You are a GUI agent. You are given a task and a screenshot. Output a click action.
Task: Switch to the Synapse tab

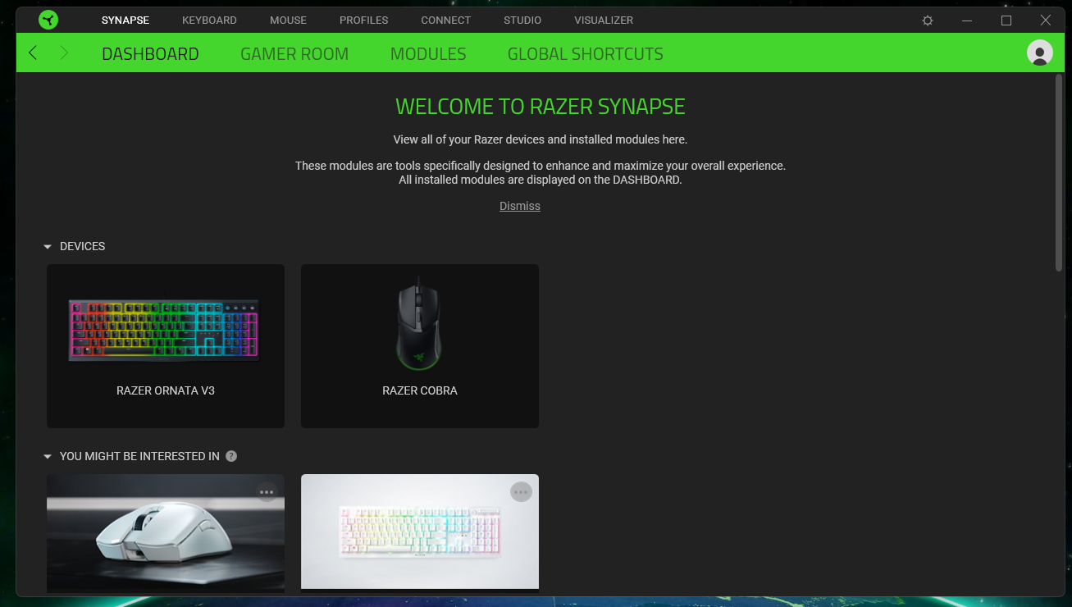(x=125, y=21)
